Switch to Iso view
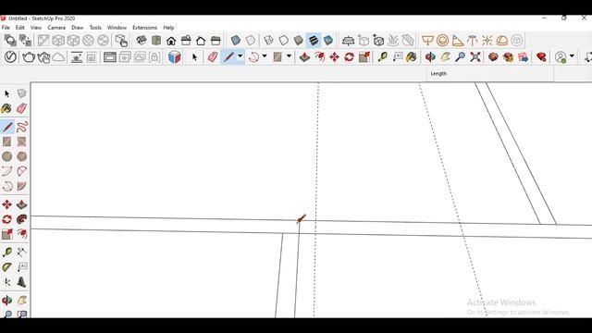 coord(142,41)
